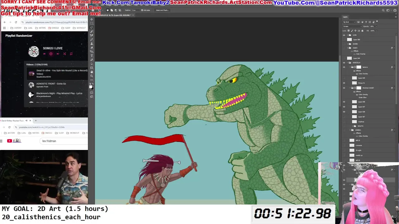This screenshot has width=399, height=224.
Task: Toggle the Anti-alias checkbox
Action: [142, 10]
